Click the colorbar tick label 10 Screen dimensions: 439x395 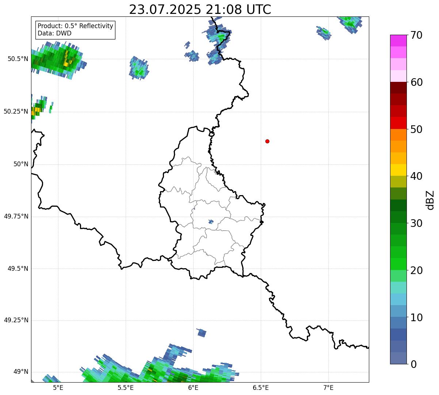[x=416, y=318]
